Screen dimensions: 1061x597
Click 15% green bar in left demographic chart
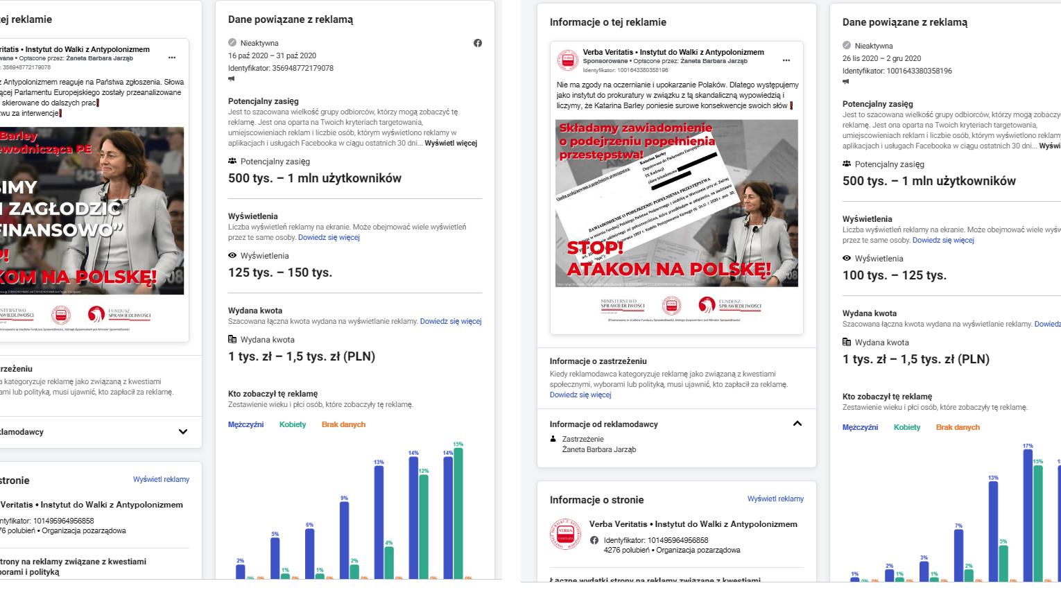tap(458, 513)
